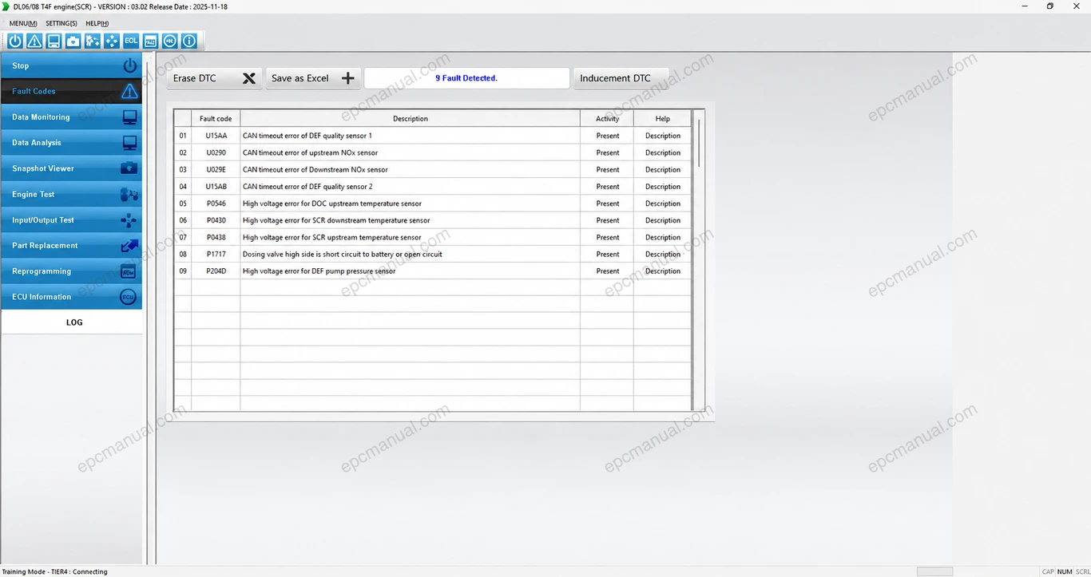Screen dimensions: 1091x577
Task: Click the fault table vertical scrollbar
Action: [699, 144]
